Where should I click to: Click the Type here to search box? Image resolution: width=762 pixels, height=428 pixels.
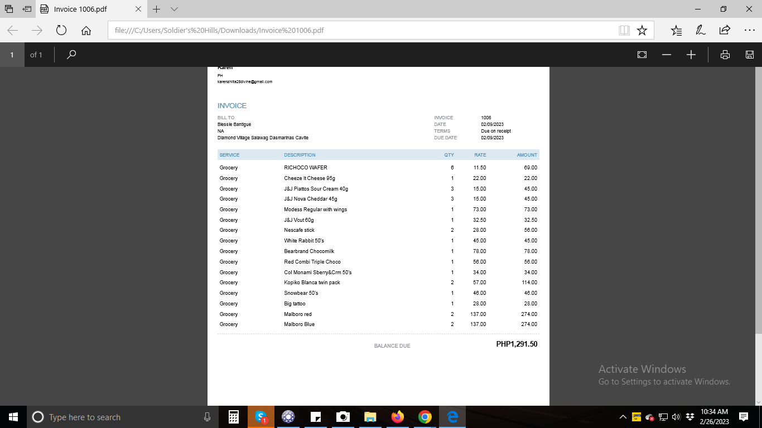pyautogui.click(x=123, y=417)
